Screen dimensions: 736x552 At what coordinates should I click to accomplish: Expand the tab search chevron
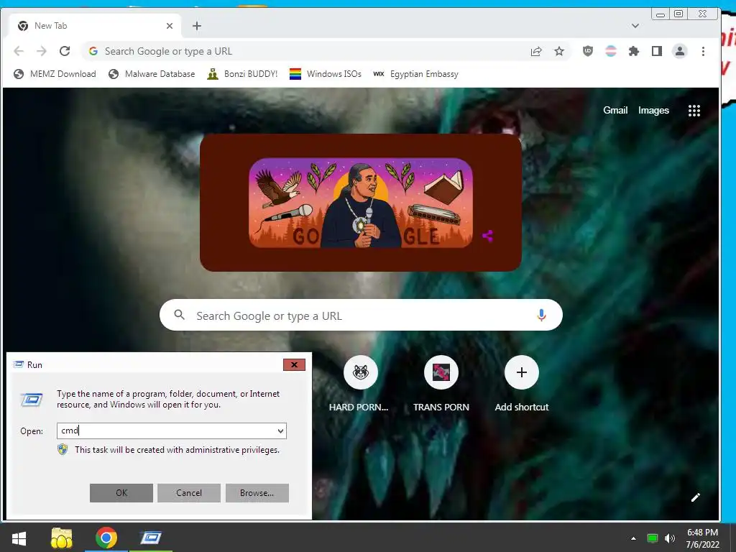[x=635, y=26]
